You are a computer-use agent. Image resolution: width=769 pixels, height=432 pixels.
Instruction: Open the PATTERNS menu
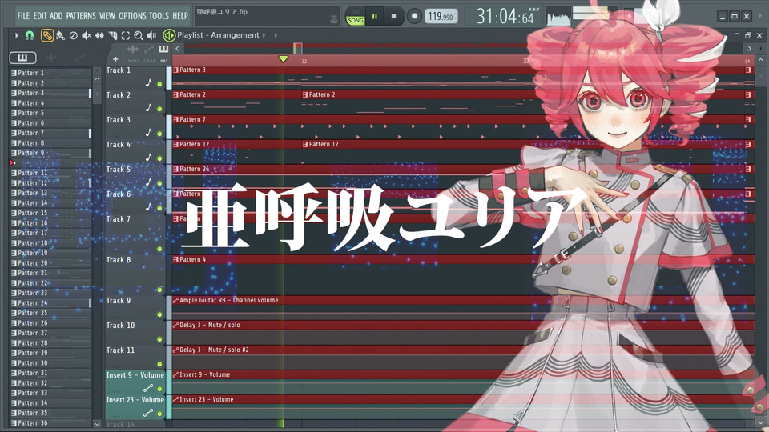pyautogui.click(x=81, y=16)
